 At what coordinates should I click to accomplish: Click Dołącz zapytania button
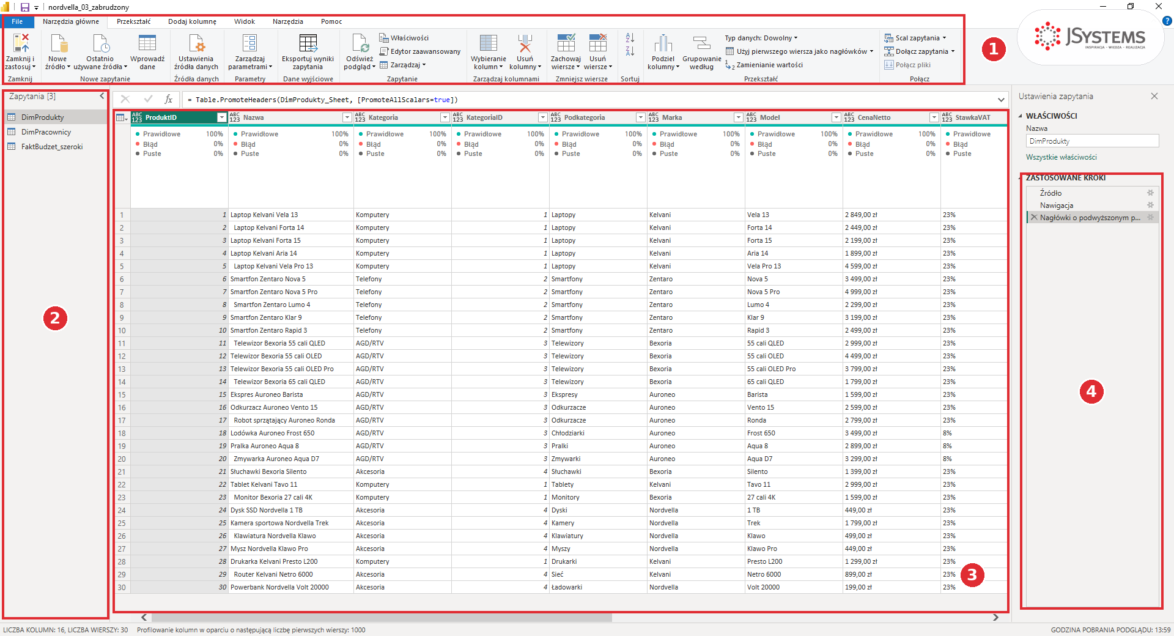pos(920,51)
